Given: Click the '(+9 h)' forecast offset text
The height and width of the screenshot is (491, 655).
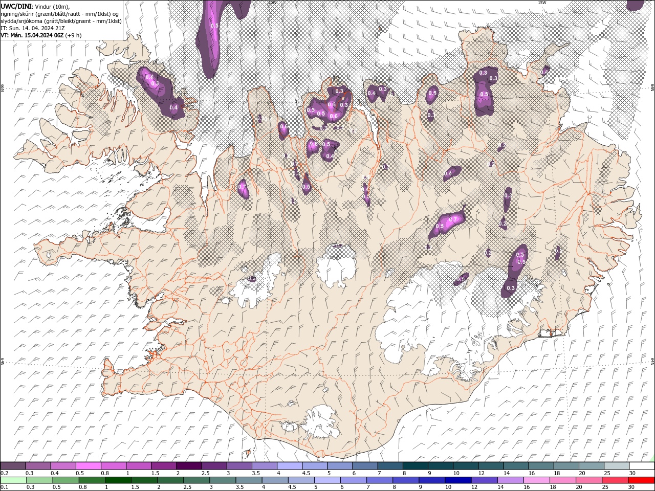Looking at the screenshot, I should pos(74,35).
